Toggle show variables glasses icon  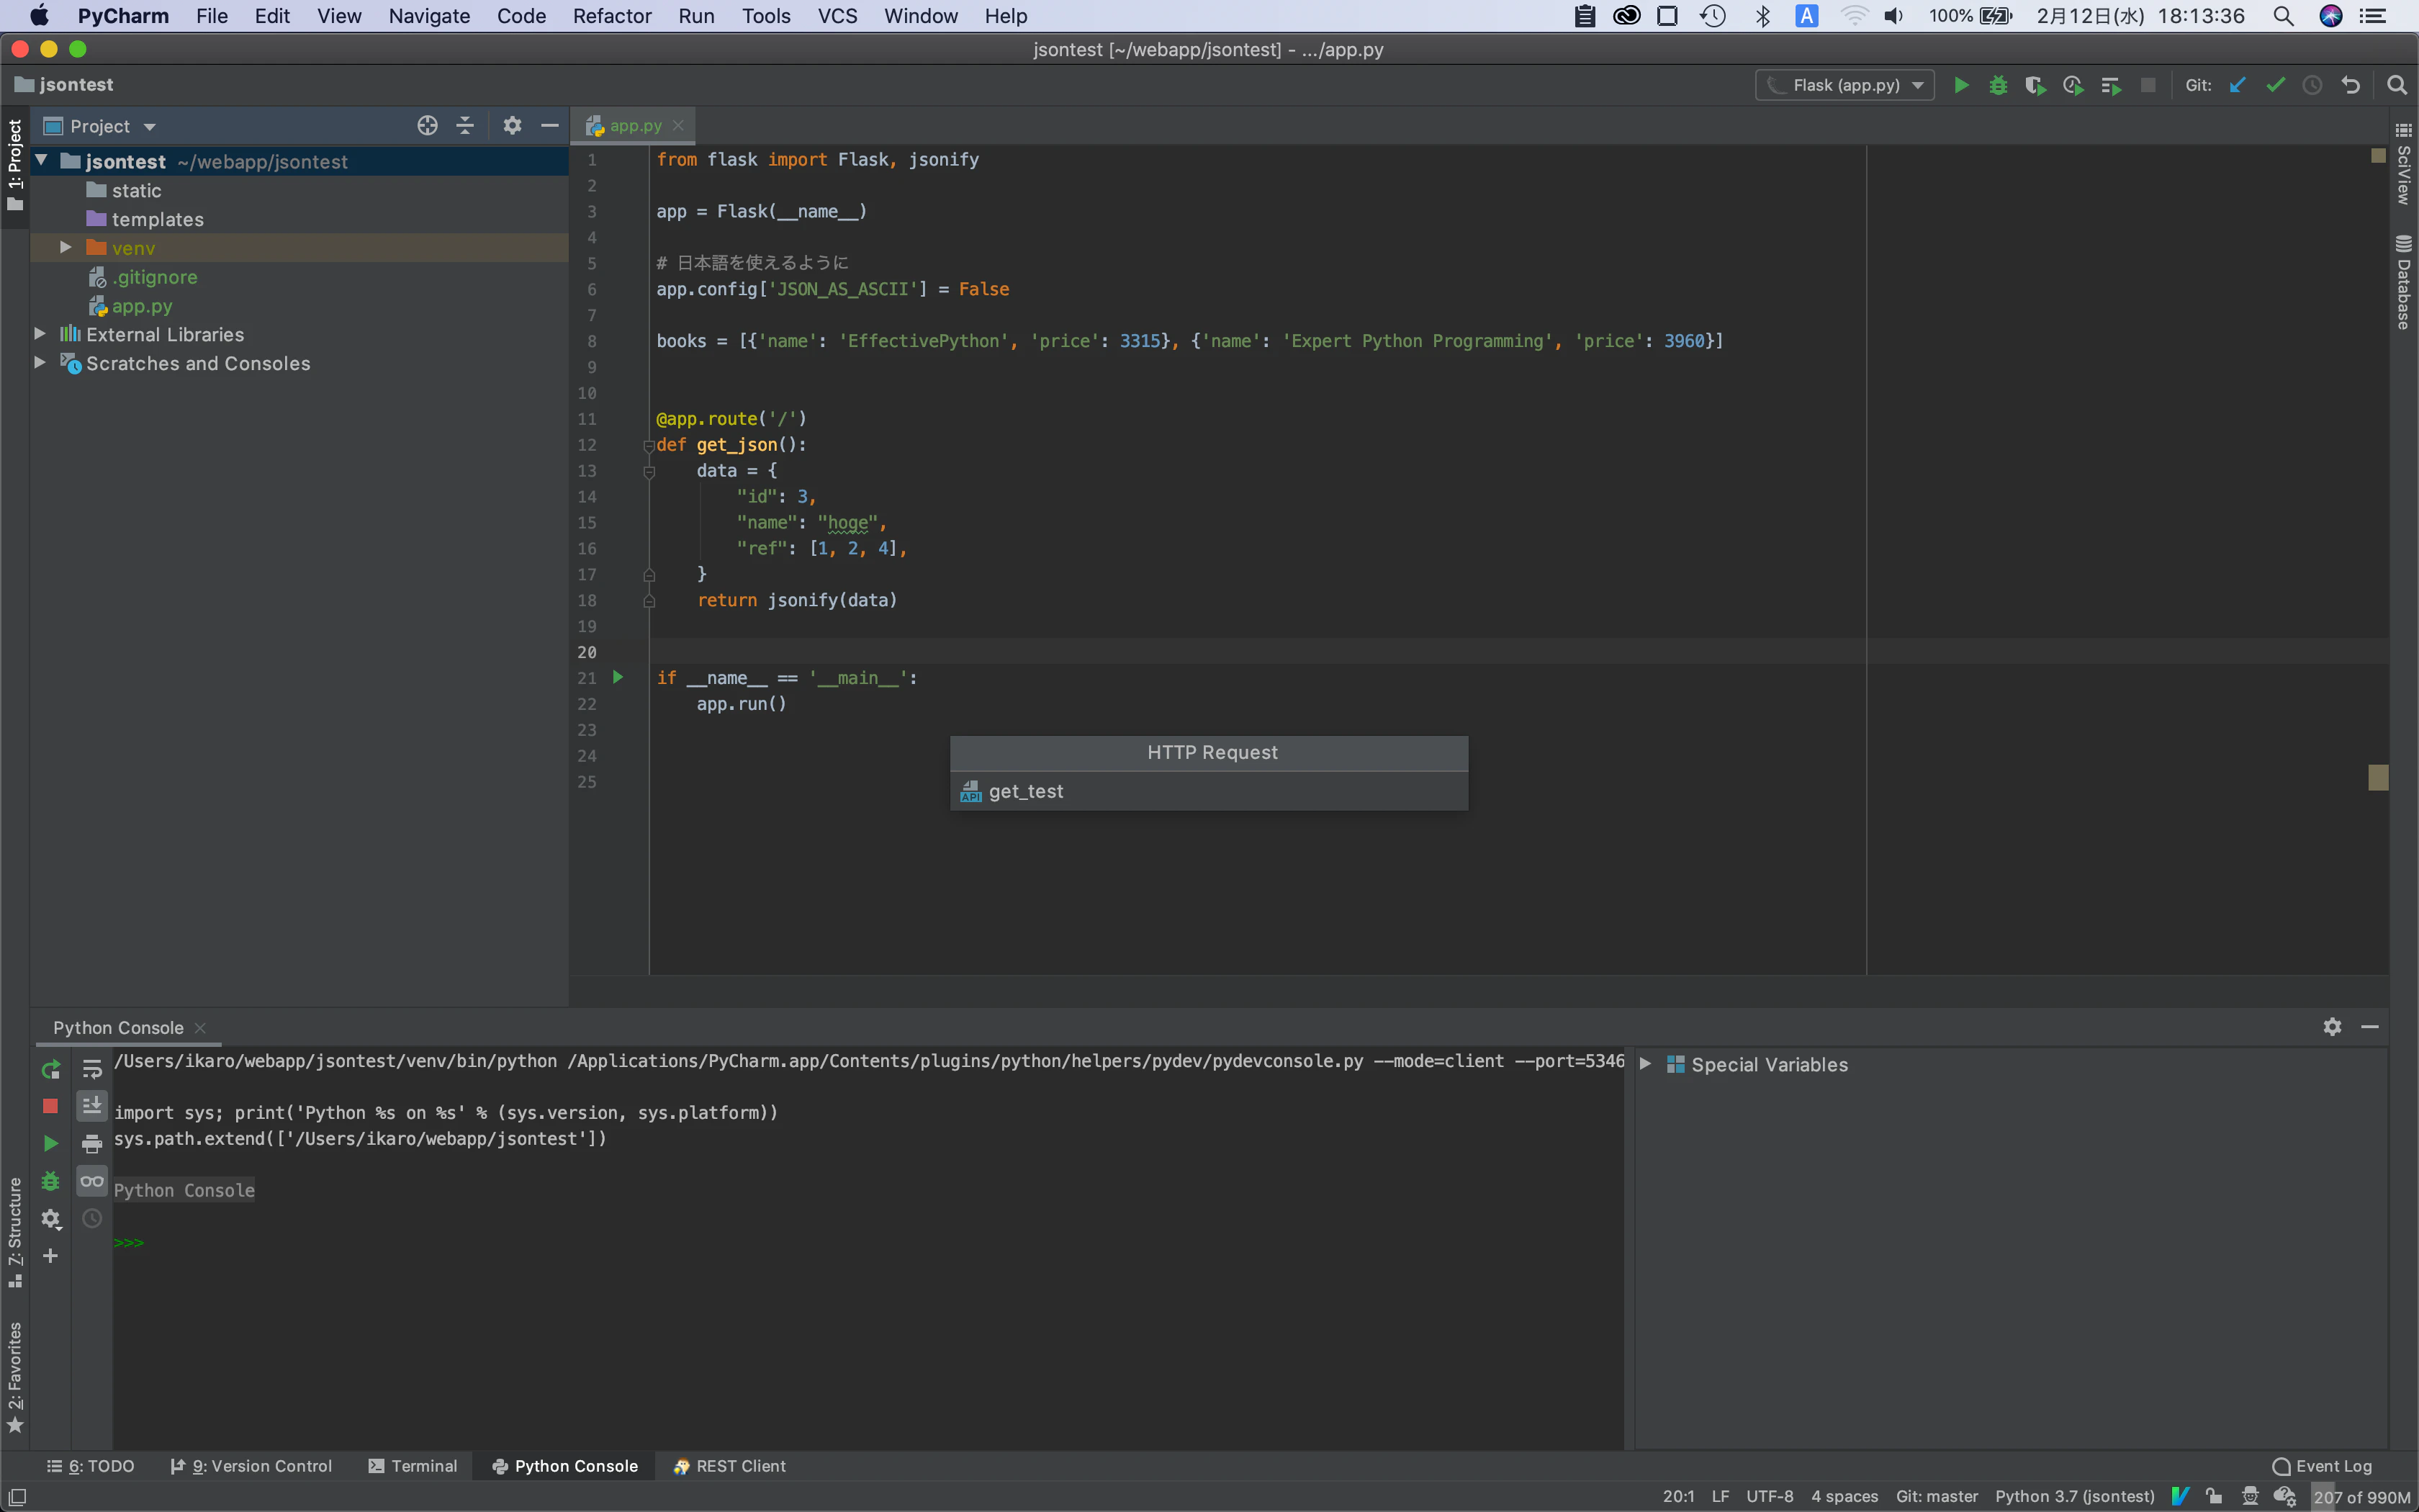pos(92,1181)
